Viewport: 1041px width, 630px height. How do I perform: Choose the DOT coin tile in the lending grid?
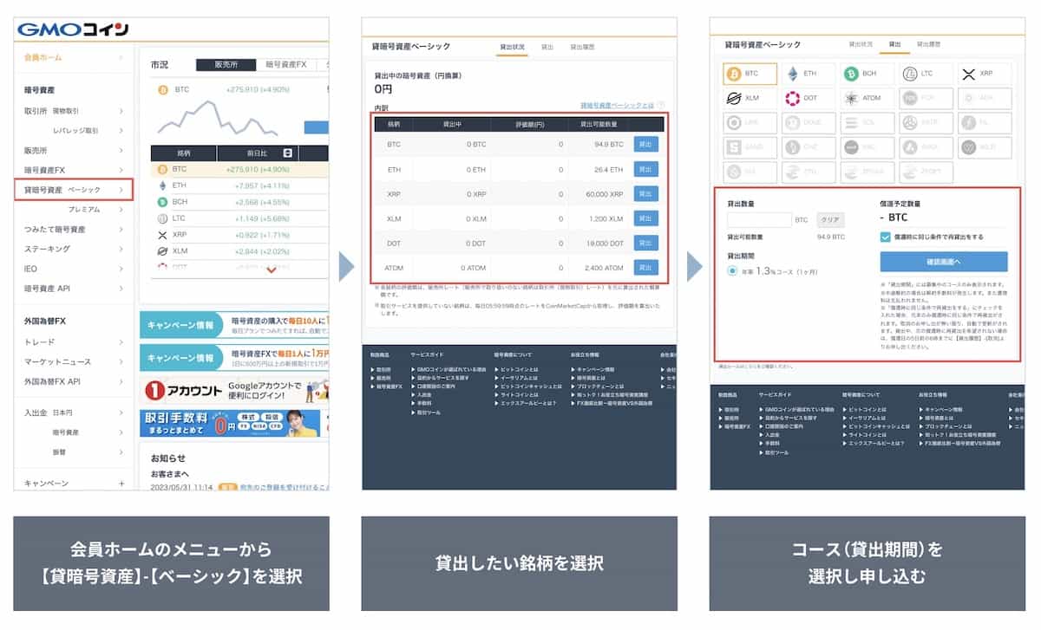click(809, 98)
